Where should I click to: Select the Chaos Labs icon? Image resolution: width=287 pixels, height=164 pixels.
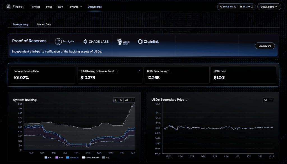pos(85,41)
